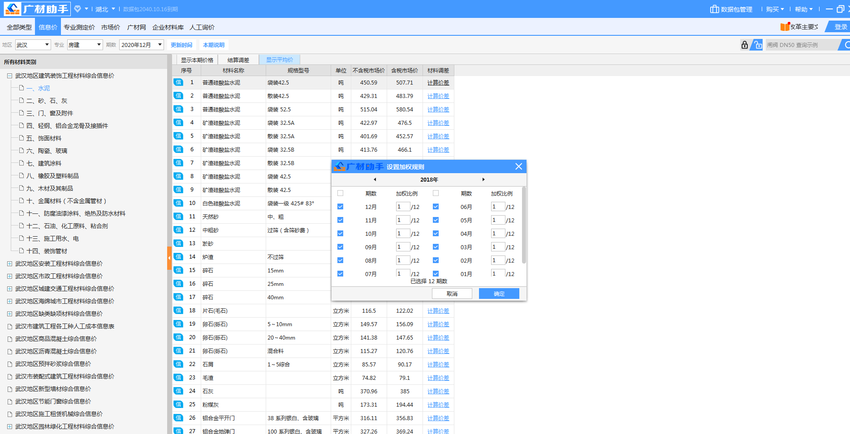Click 确定 in weighting dialog
850x434 pixels.
click(x=499, y=294)
